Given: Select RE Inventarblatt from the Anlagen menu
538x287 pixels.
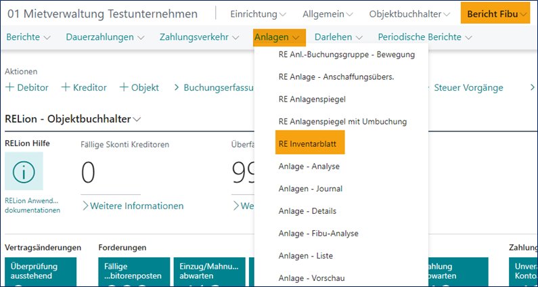Looking at the screenshot, I should tap(310, 144).
